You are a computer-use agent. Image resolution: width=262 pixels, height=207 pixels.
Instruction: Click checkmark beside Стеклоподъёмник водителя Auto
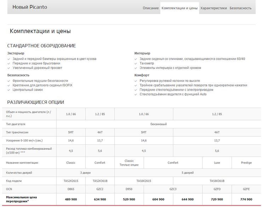(136, 94)
